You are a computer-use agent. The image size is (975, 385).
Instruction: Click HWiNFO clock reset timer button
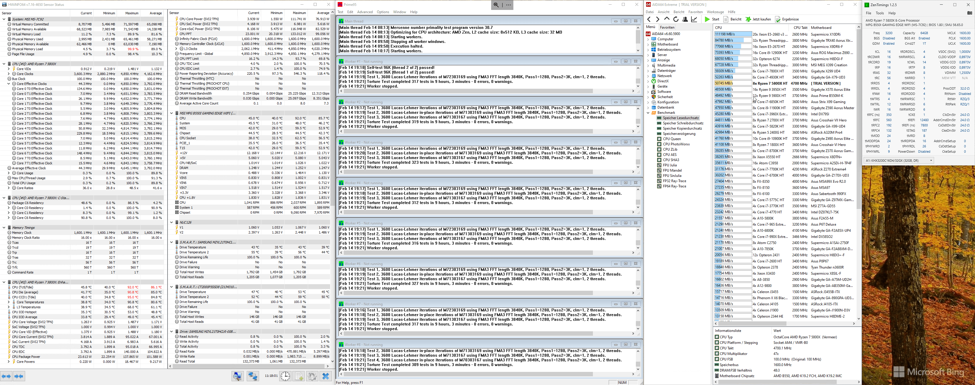(285, 376)
